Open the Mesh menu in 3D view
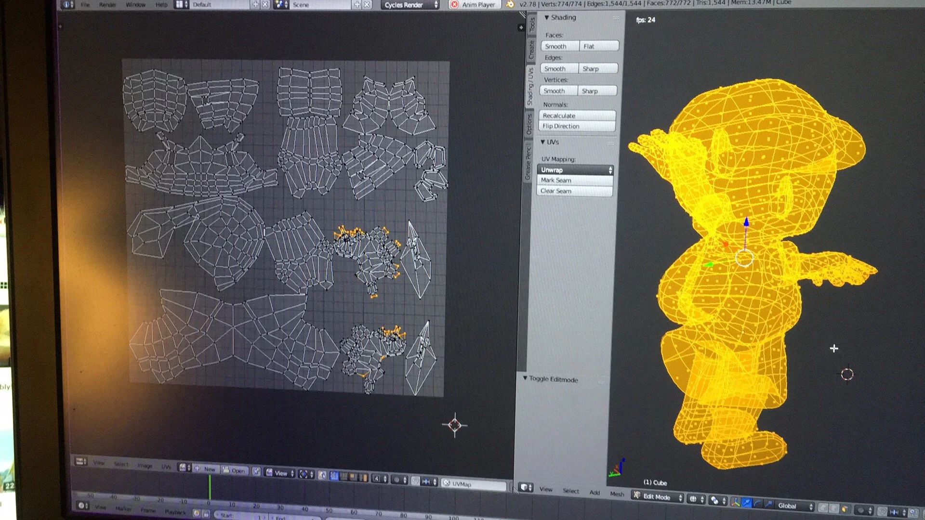Viewport: 925px width, 520px height. coord(617,494)
